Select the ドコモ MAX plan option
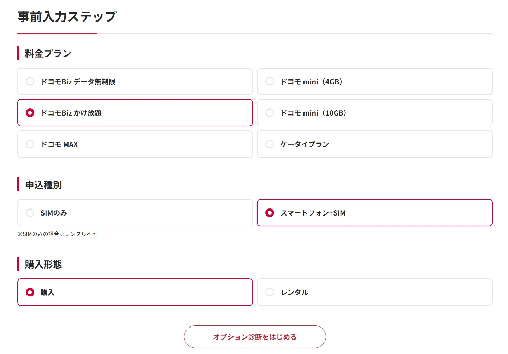This screenshot has height=354, width=508. pos(135,144)
